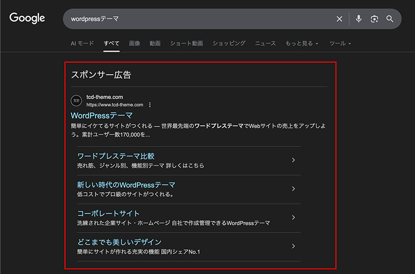Go to the ニュース tab
The width and height of the screenshot is (415, 274).
(x=265, y=44)
